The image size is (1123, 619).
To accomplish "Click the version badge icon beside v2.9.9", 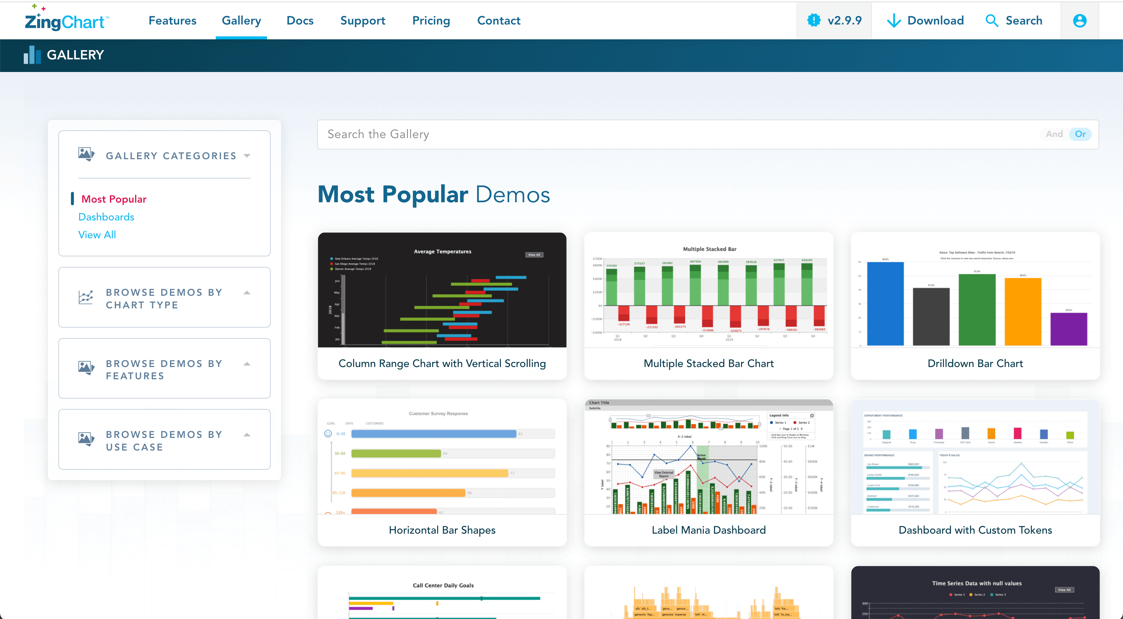I will point(814,20).
